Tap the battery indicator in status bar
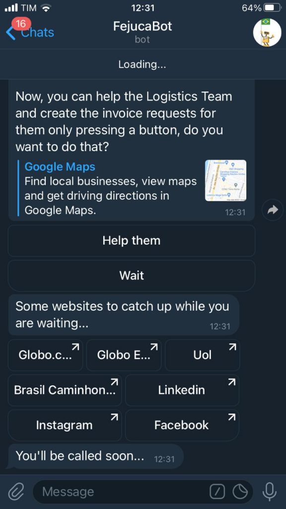Screen dimensions: 286x509 click(x=273, y=8)
